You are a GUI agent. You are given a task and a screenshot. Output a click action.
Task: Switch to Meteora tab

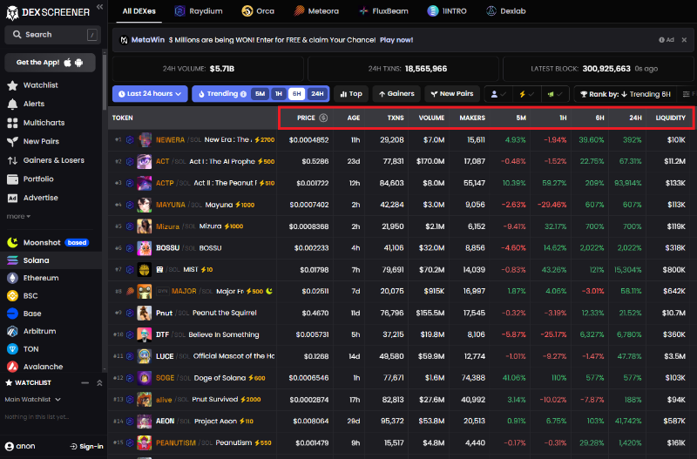316,11
